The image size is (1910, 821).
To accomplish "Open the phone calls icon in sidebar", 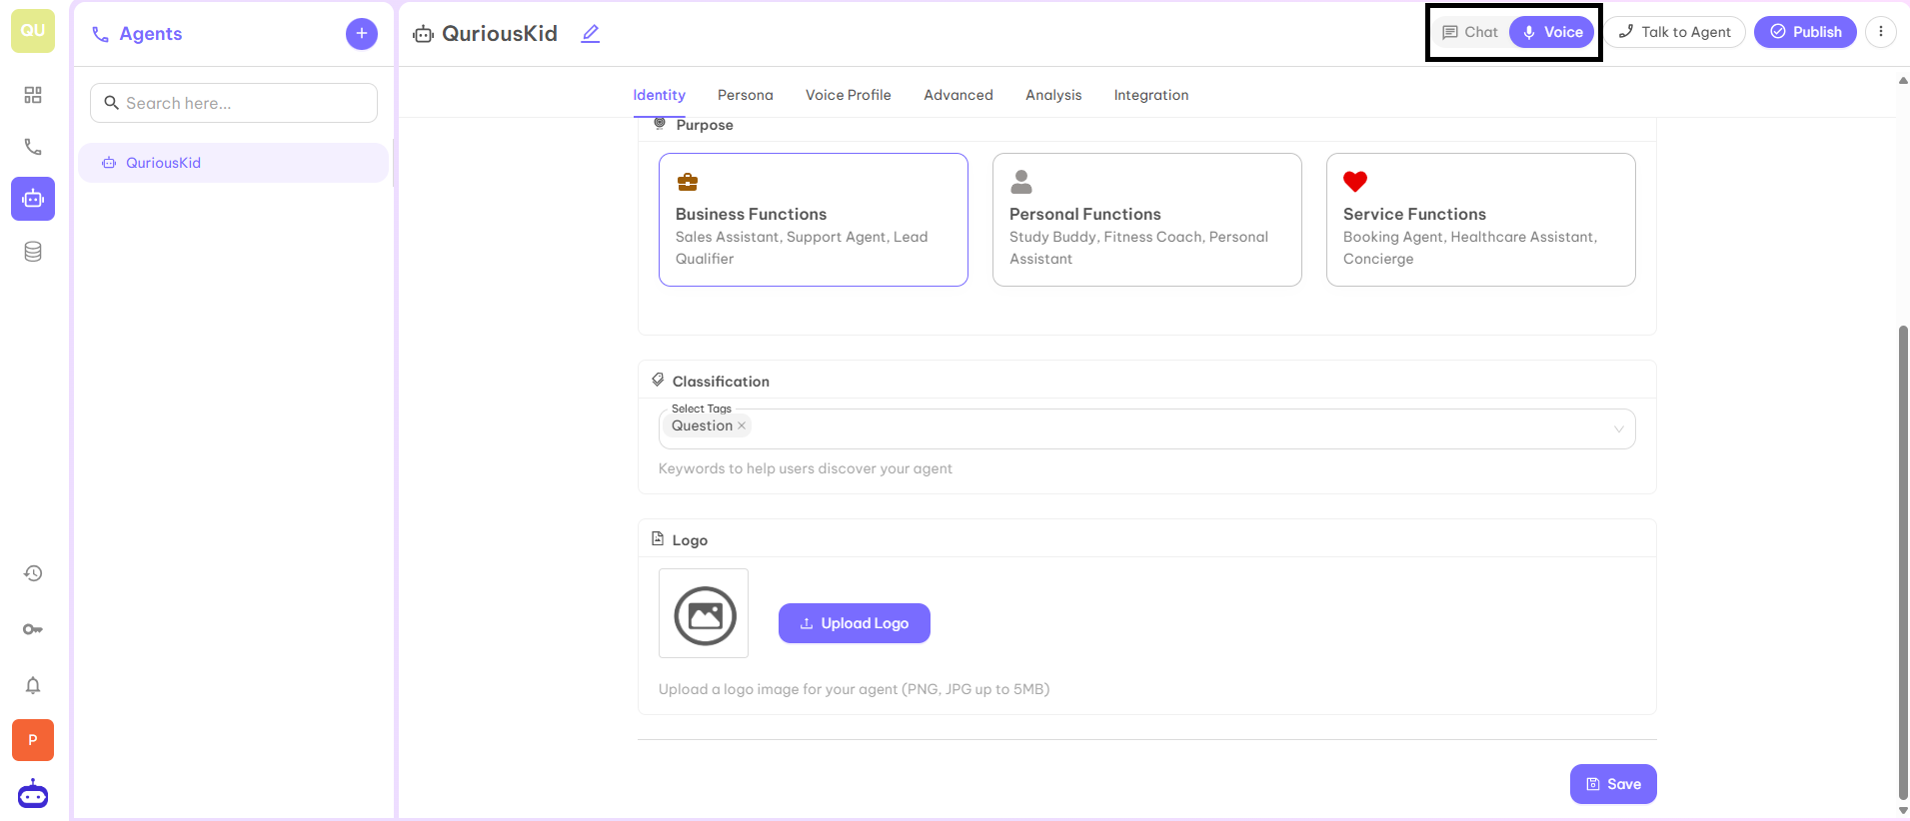I will [x=33, y=147].
